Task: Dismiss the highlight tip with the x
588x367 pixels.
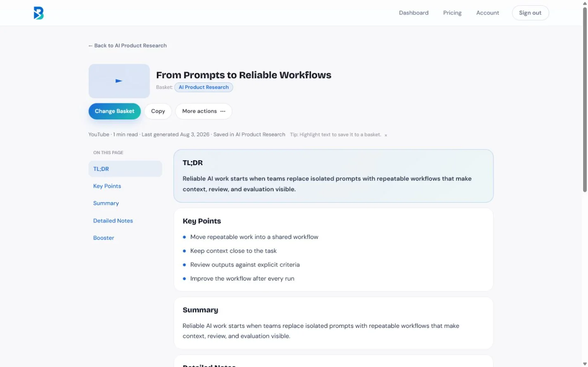Action: tap(386, 135)
